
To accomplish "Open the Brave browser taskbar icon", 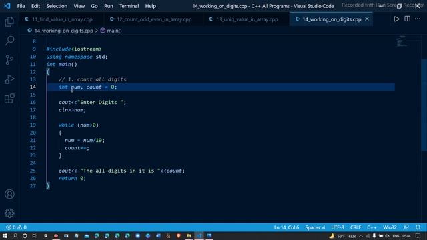I will click(x=179, y=236).
